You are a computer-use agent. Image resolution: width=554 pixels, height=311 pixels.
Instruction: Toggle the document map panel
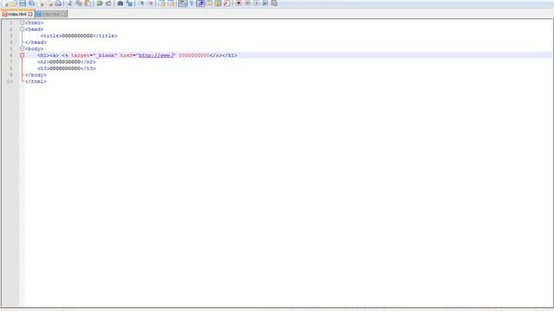[218, 3]
